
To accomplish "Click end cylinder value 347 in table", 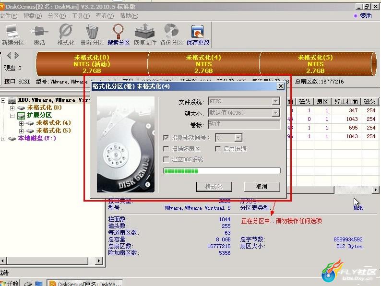I will click(x=353, y=110).
